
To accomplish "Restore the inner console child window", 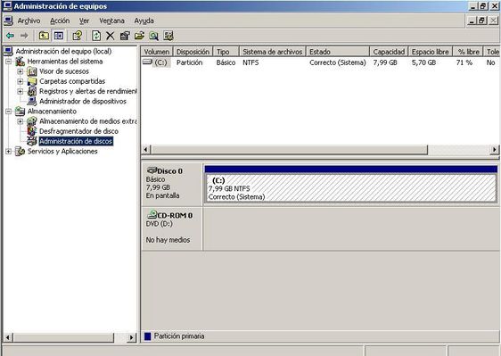I will [482, 21].
